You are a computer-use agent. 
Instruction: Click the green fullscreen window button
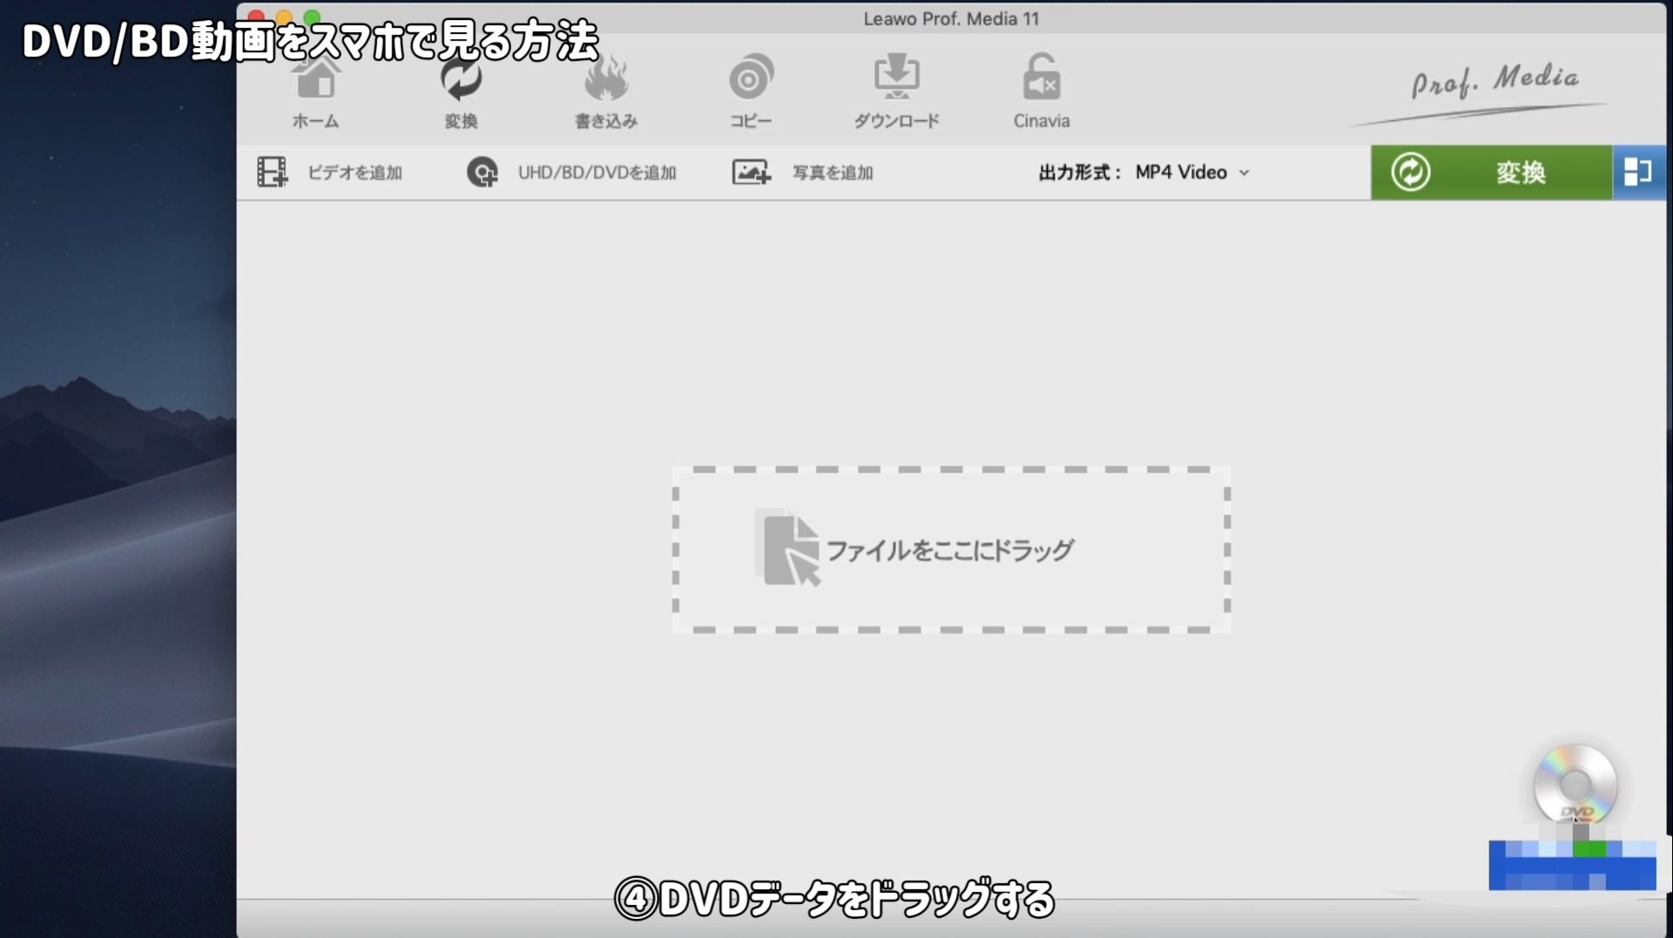coord(312,17)
